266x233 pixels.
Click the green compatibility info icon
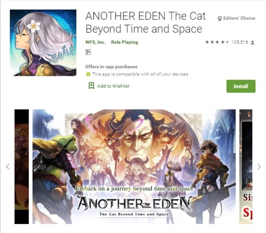pos(88,74)
